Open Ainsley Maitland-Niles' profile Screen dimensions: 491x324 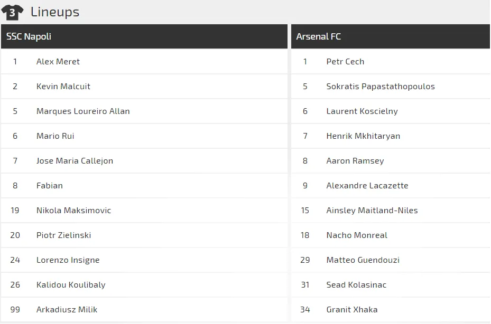point(372,211)
